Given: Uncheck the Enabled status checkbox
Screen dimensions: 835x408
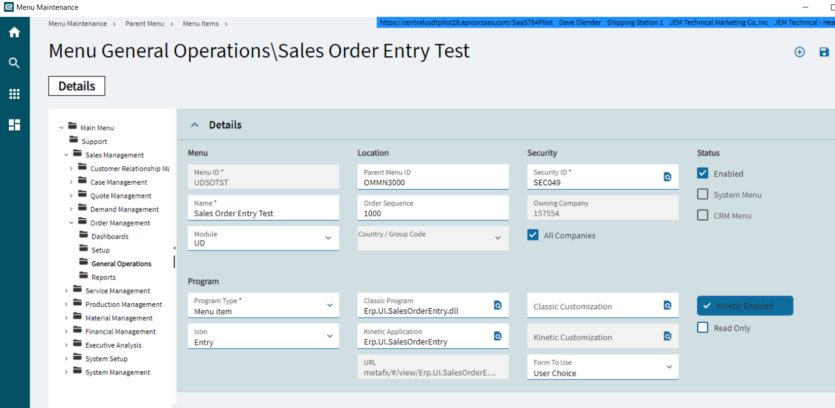Looking at the screenshot, I should [x=703, y=173].
